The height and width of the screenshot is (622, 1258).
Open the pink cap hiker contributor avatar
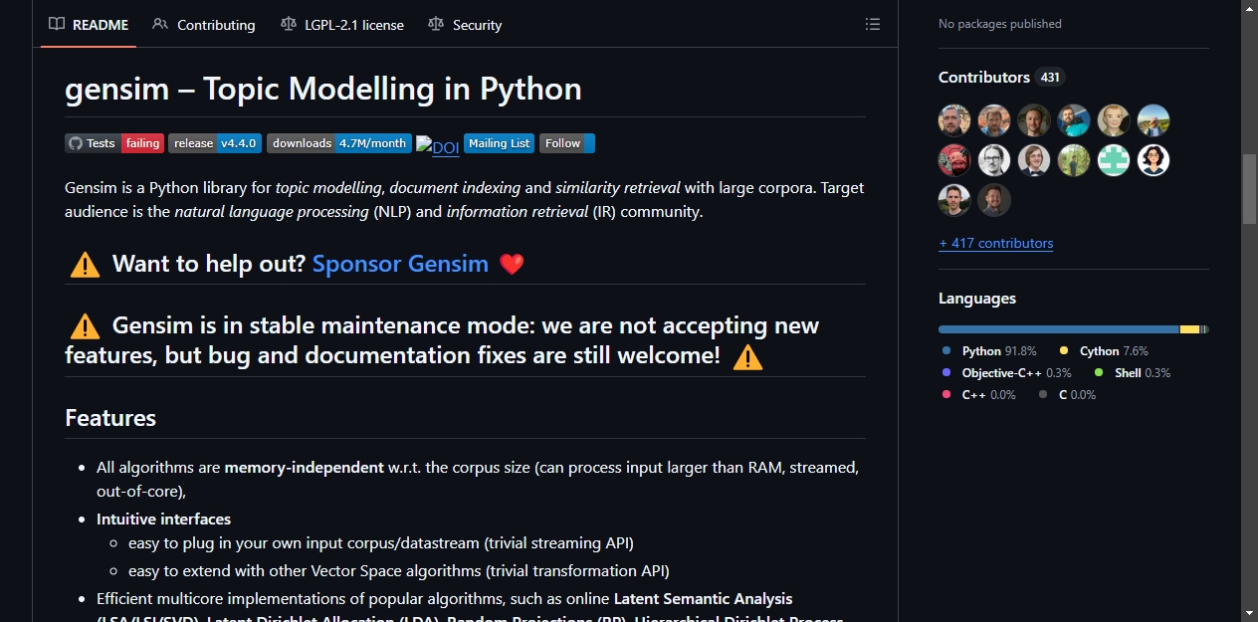coord(1153,120)
